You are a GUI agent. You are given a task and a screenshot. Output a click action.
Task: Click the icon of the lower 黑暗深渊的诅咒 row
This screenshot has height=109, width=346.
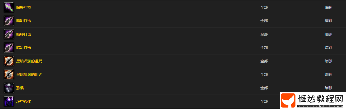(x=9, y=75)
